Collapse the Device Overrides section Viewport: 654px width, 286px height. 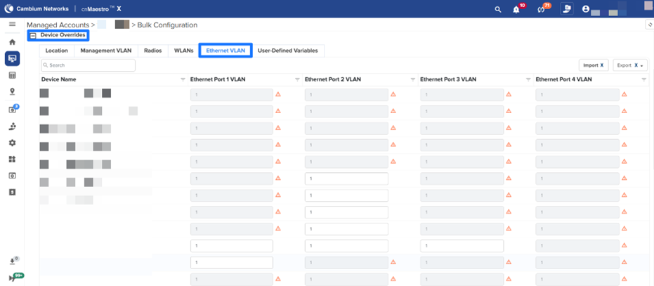pos(32,35)
